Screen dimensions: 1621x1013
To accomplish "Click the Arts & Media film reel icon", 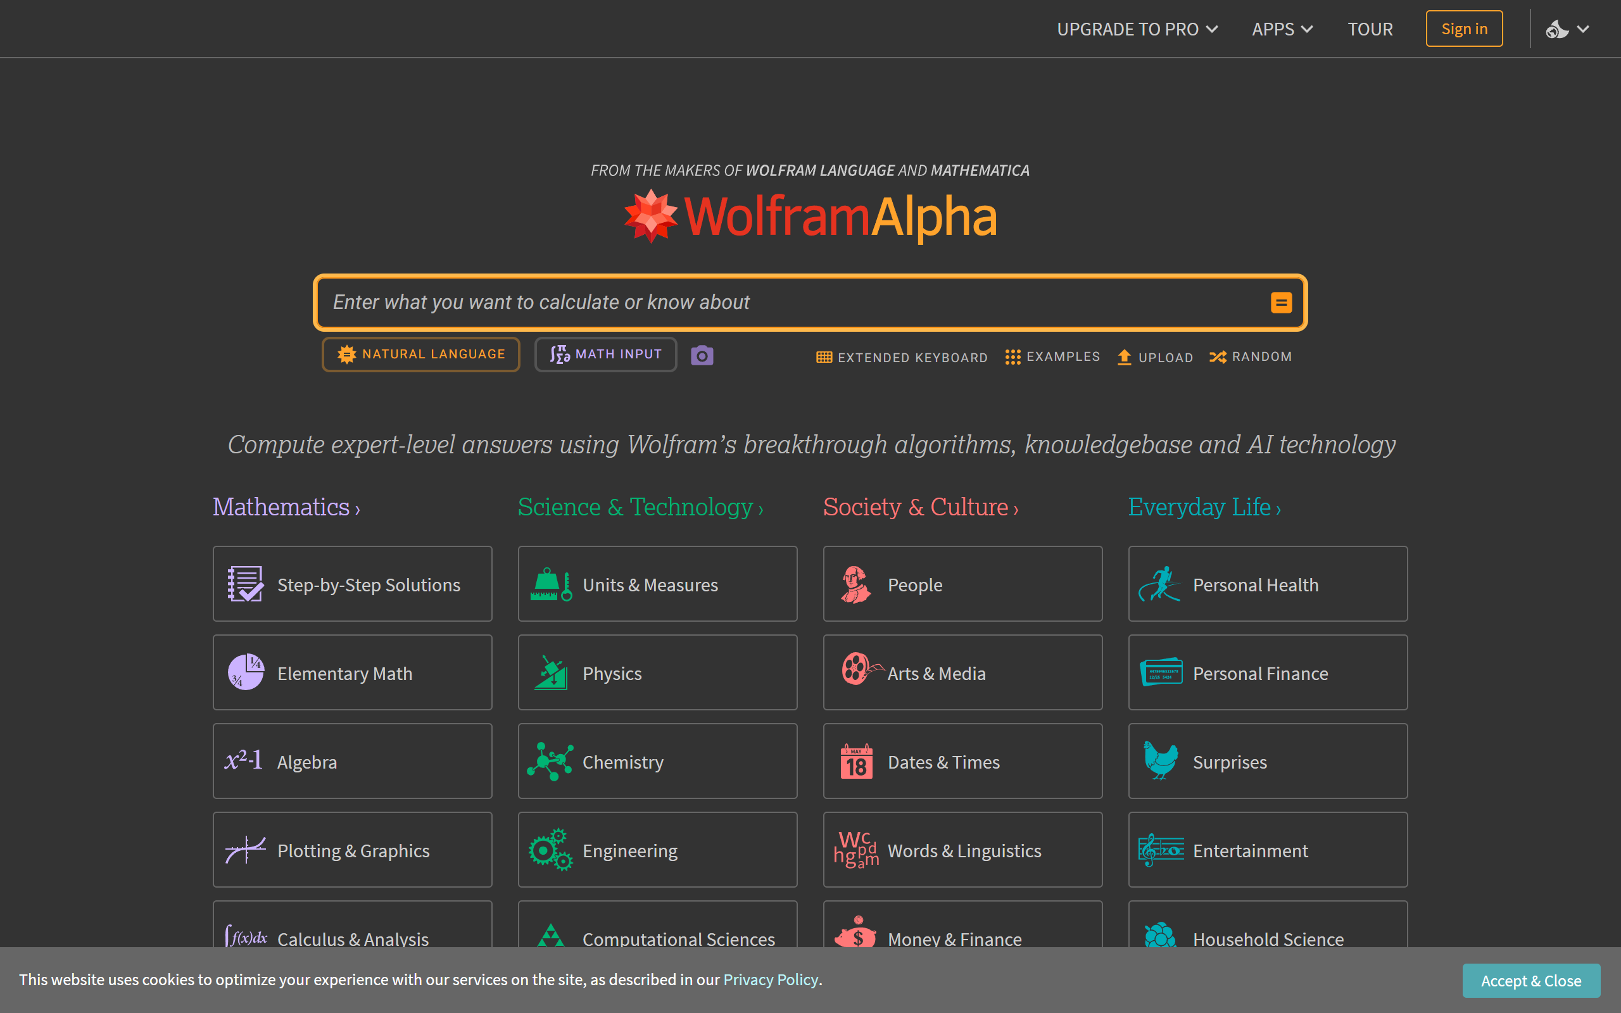I will [863, 669].
